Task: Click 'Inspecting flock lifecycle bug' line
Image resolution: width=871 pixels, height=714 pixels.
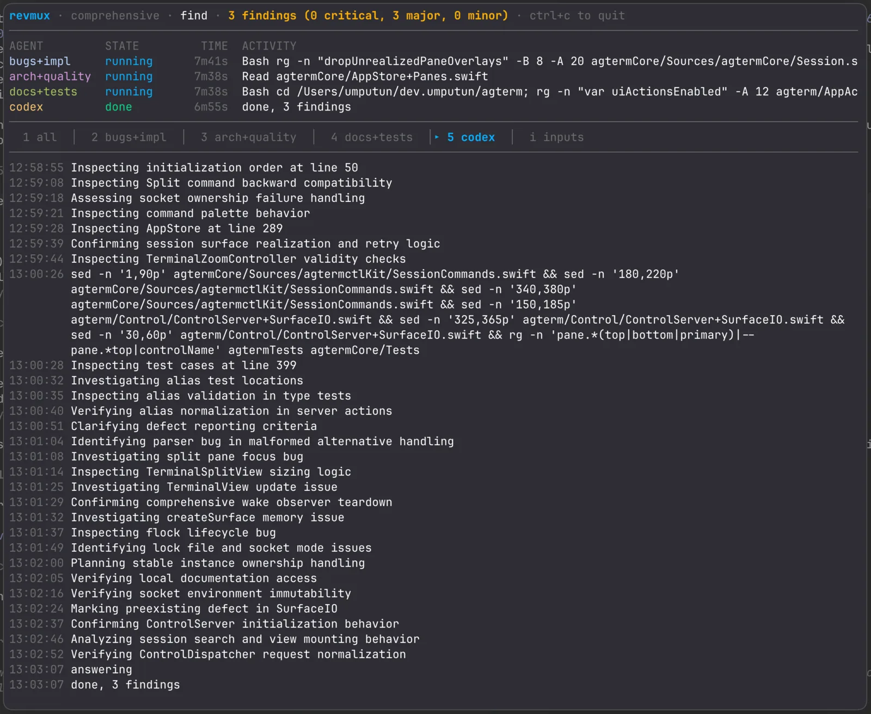Action: (x=174, y=533)
